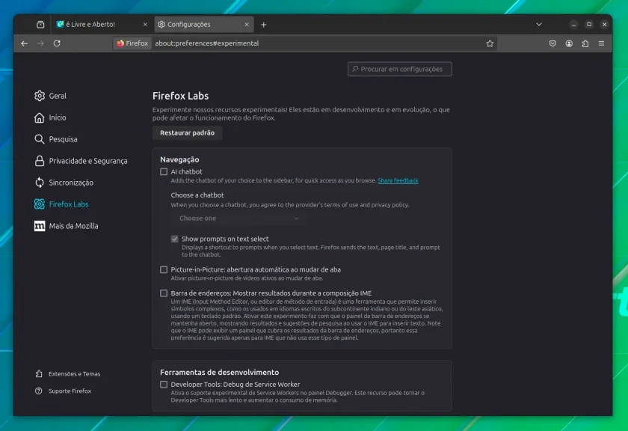Click the Início home icon
The height and width of the screenshot is (431, 628).
coord(39,117)
